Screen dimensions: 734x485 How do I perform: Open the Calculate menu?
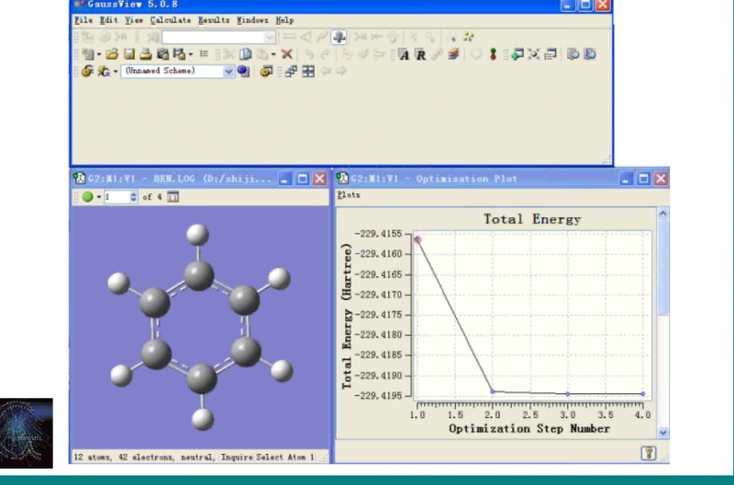(171, 19)
